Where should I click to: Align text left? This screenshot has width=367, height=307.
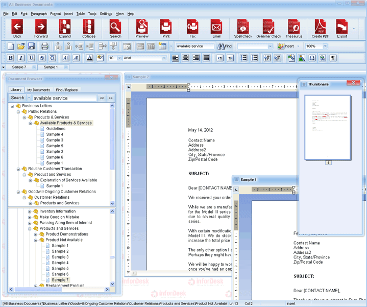point(175,58)
